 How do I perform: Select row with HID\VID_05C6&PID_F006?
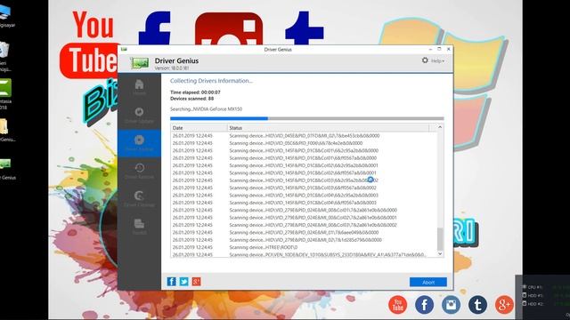pos(304,143)
